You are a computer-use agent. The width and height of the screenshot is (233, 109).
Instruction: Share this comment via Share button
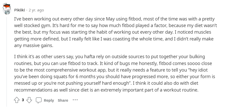click(63, 100)
